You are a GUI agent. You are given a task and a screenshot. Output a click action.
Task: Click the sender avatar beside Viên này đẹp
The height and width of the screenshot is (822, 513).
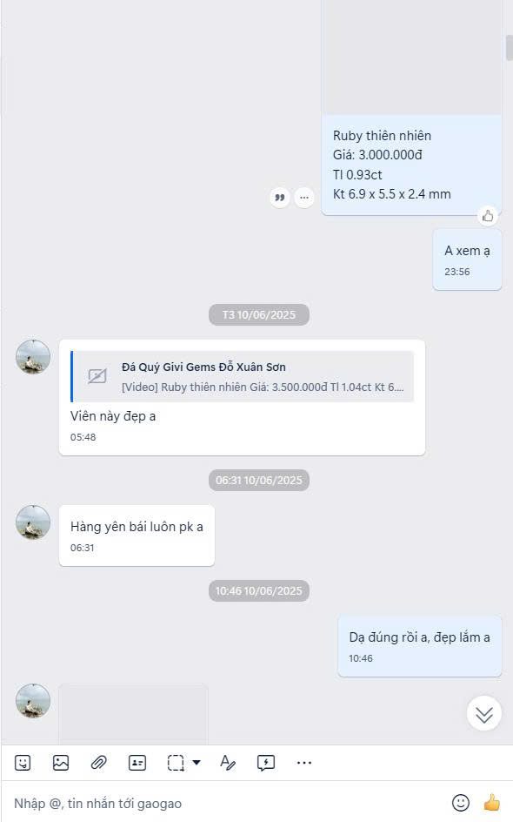point(33,357)
